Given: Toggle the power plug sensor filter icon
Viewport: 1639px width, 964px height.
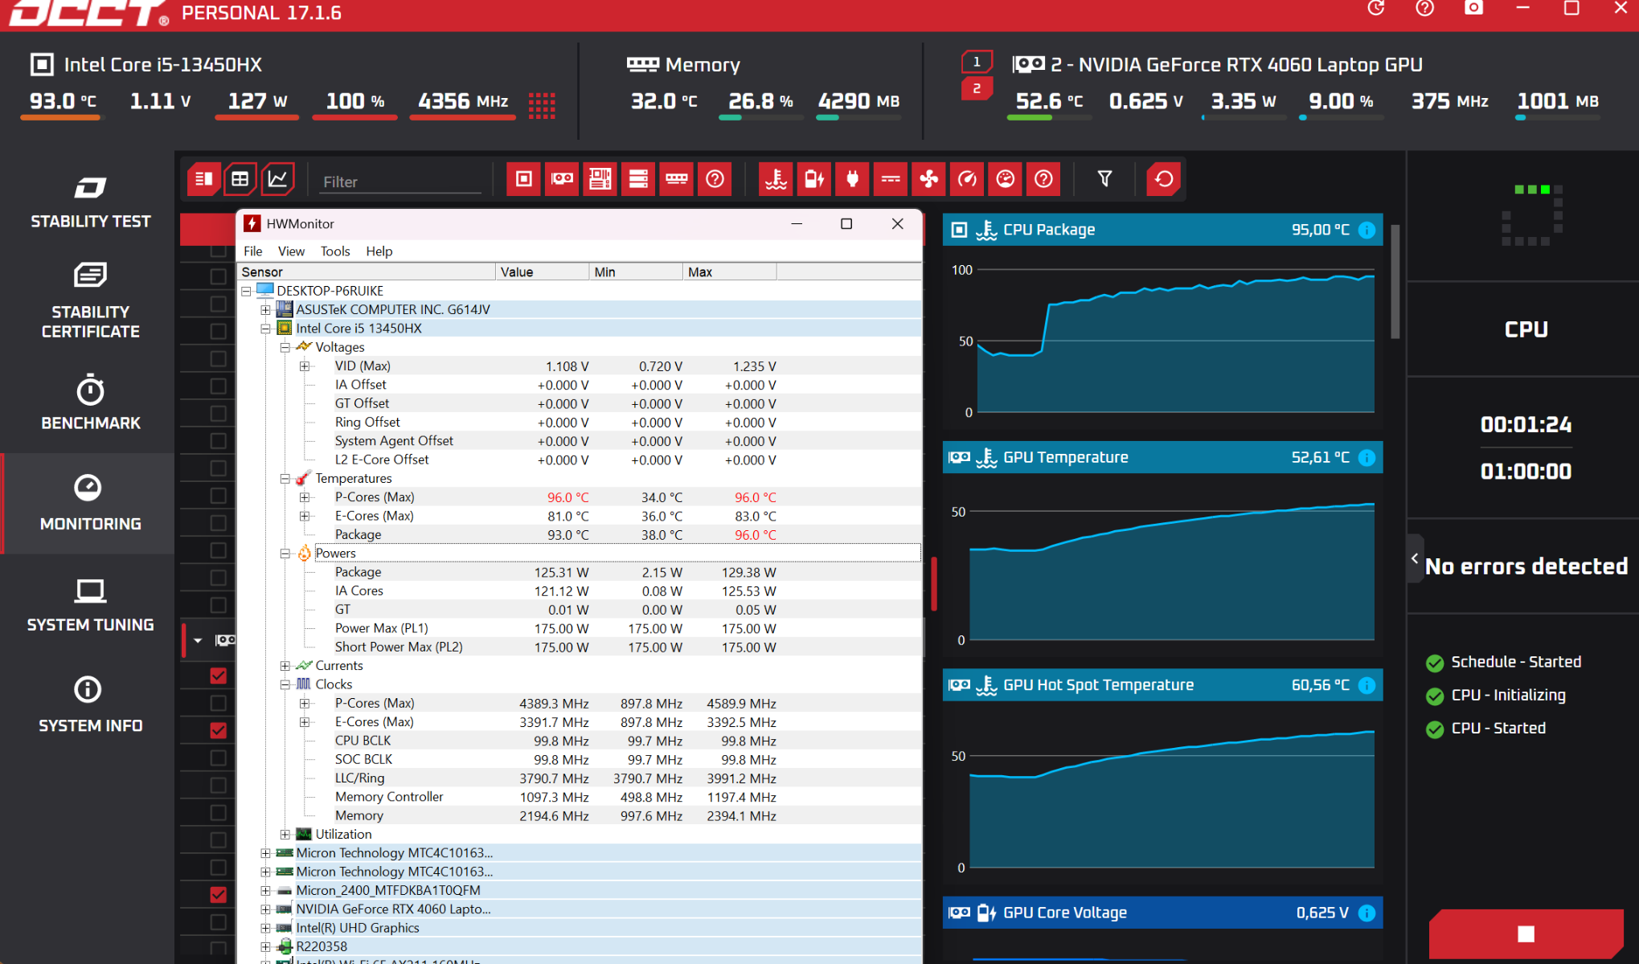Looking at the screenshot, I should coord(852,179).
